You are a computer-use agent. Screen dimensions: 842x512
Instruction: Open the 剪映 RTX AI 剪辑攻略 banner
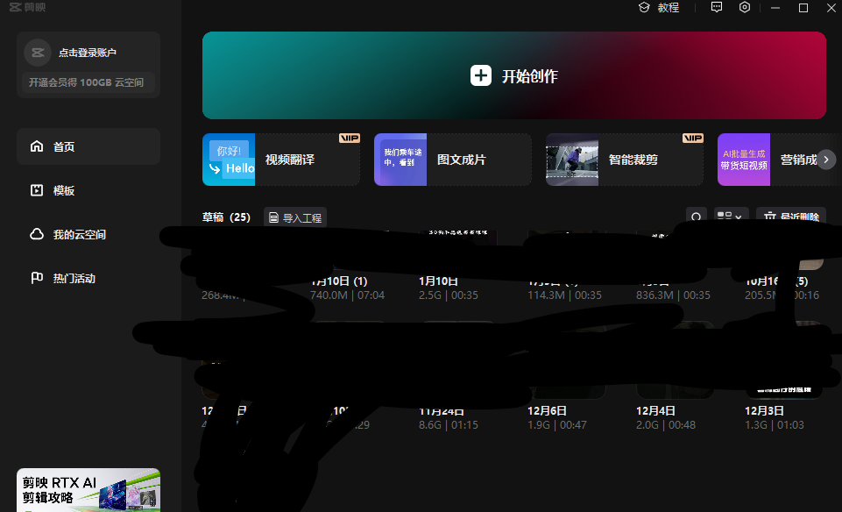click(88, 490)
